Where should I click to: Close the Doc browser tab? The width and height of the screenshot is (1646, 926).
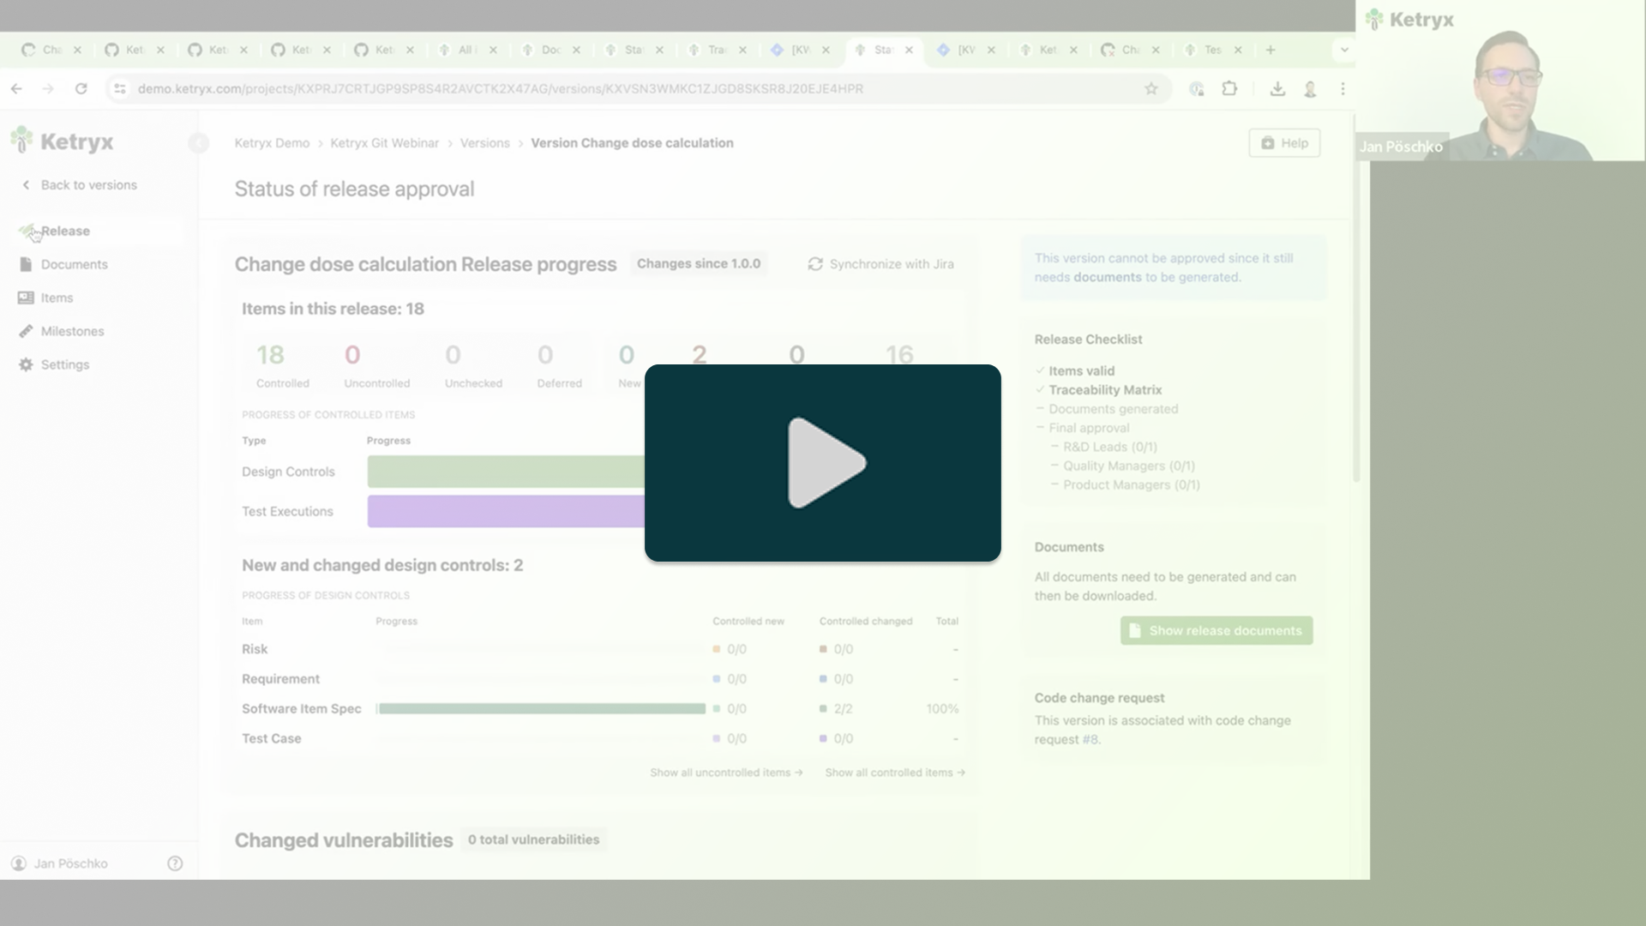coord(576,50)
